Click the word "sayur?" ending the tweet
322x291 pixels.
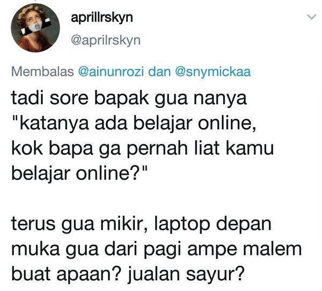pyautogui.click(x=215, y=274)
